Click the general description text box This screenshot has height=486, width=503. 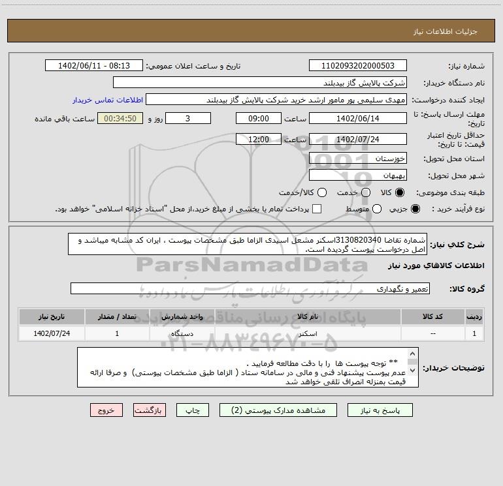[248, 244]
